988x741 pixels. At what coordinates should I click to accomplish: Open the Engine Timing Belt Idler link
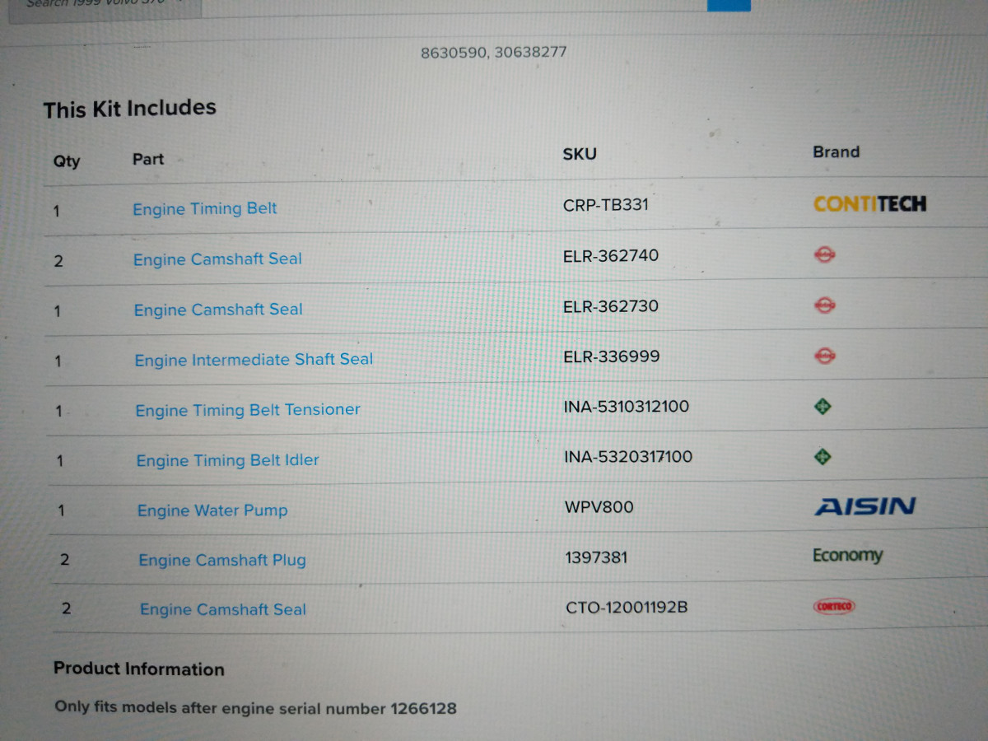[x=227, y=460]
